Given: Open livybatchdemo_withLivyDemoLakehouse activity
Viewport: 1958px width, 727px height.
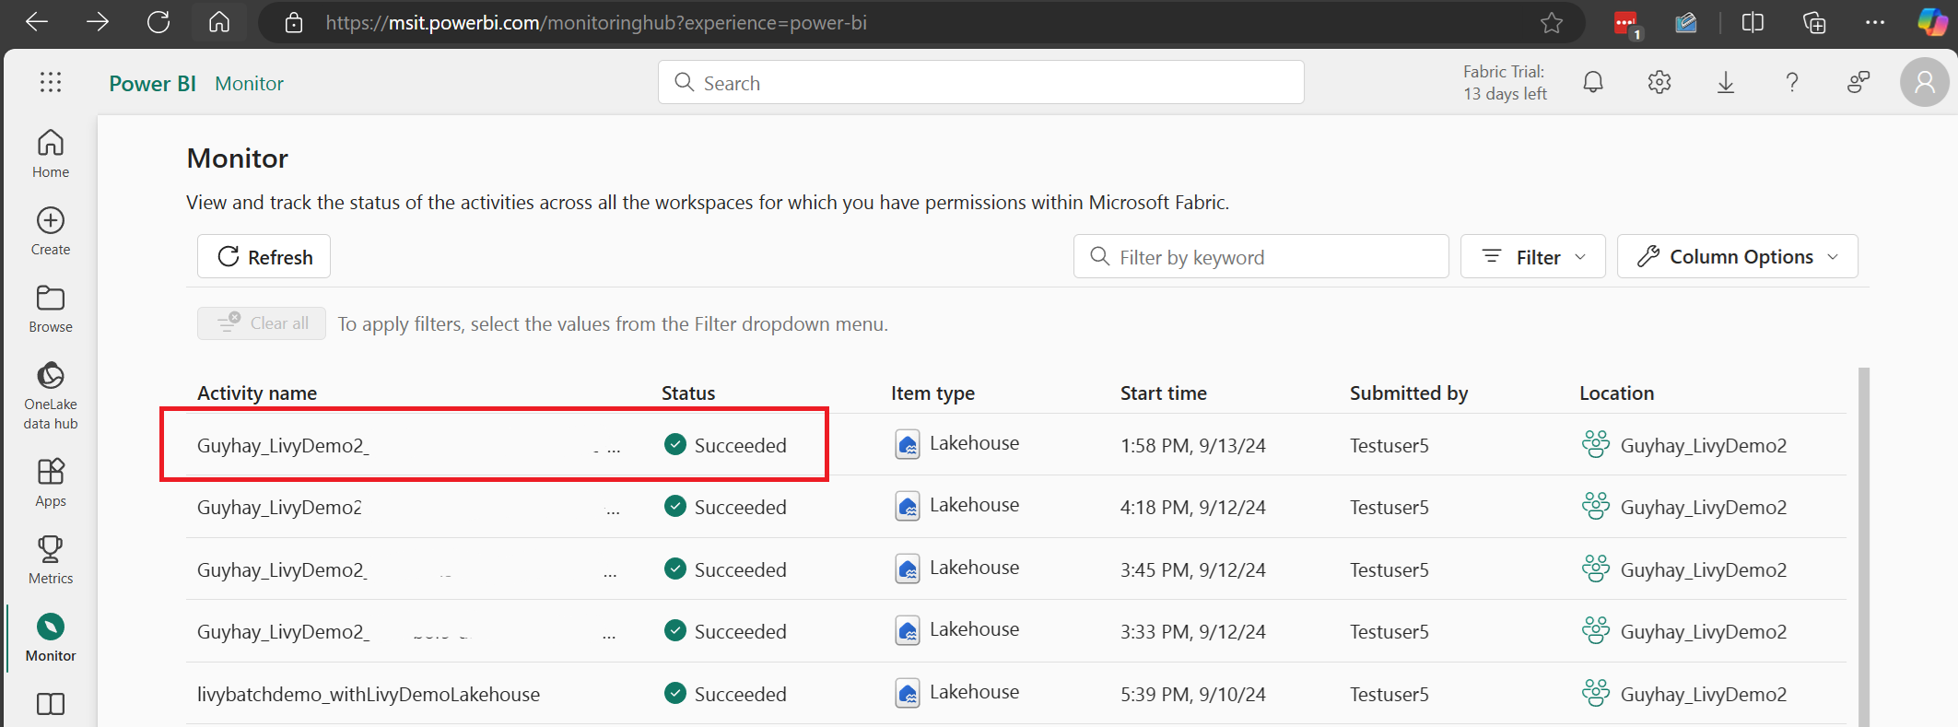Looking at the screenshot, I should coord(369,695).
